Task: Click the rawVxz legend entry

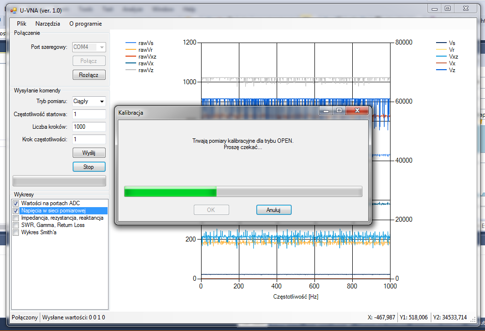Action: (x=147, y=57)
